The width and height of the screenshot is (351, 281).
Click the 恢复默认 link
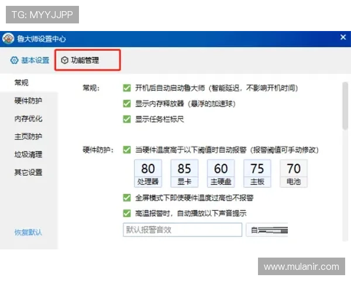click(x=28, y=232)
